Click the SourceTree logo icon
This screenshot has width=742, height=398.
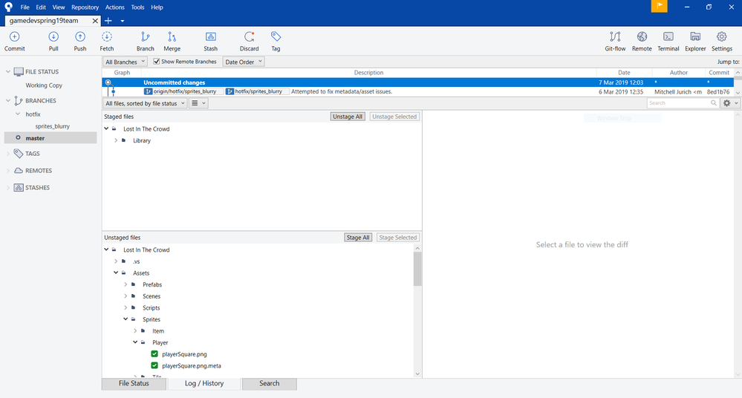tap(8, 7)
